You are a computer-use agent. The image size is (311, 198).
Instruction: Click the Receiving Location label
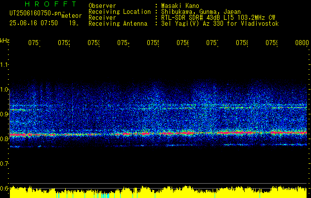(120, 12)
